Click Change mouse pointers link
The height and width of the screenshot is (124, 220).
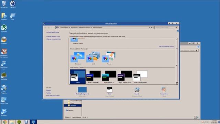point(54,39)
